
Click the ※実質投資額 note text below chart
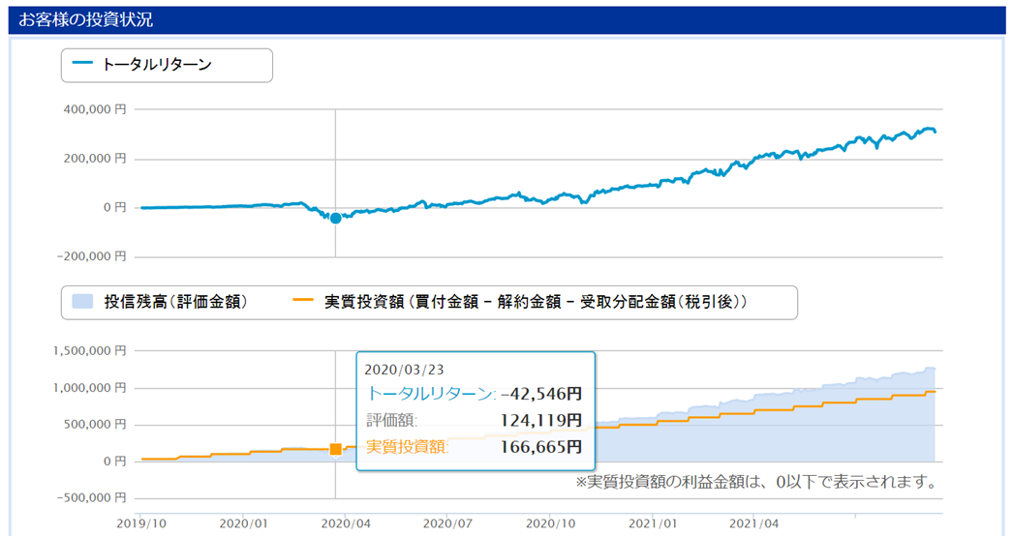click(754, 482)
